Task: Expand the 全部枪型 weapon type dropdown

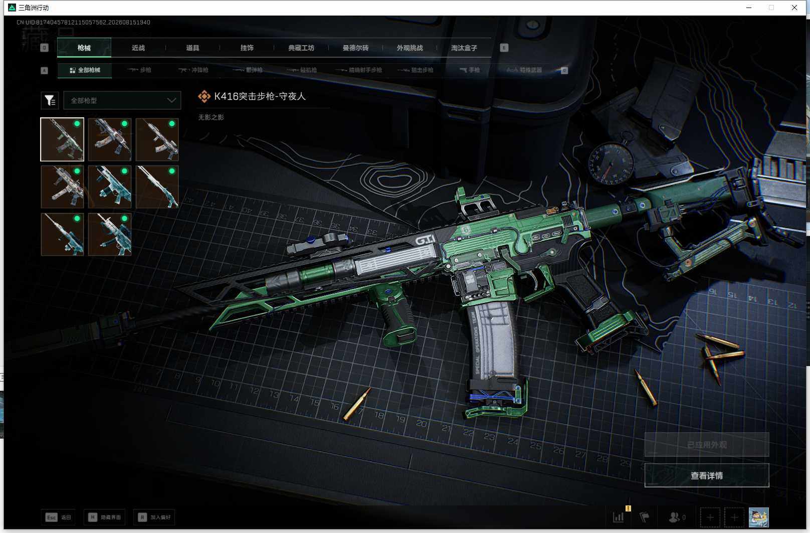Action: 122,100
